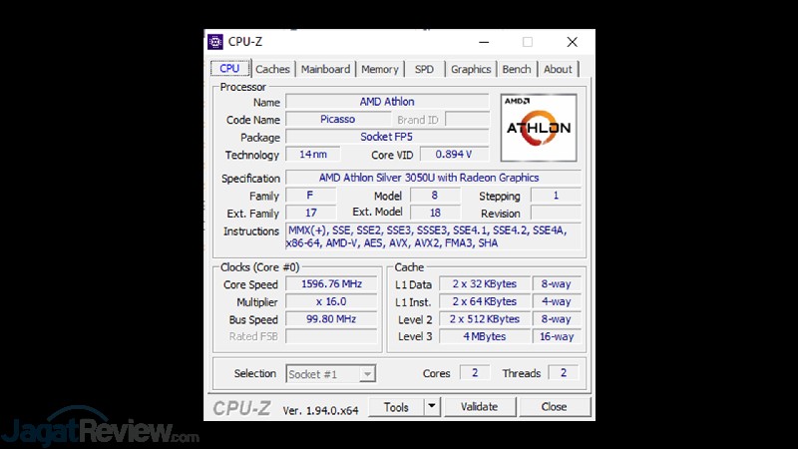
Task: Click the AMD Athlon processor logo
Action: click(x=539, y=127)
